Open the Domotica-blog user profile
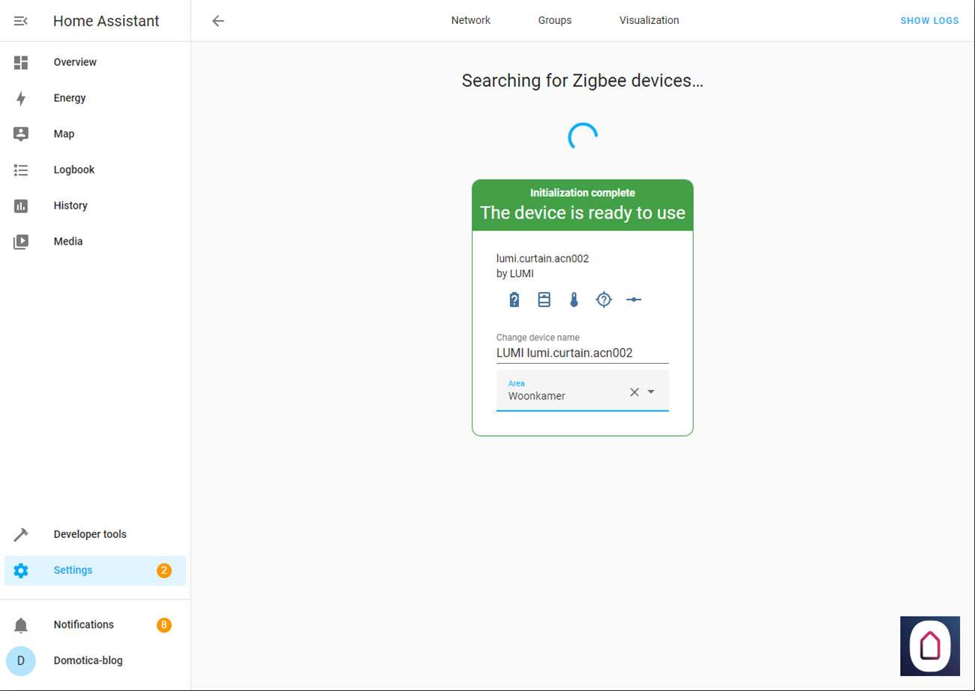 pyautogui.click(x=88, y=660)
